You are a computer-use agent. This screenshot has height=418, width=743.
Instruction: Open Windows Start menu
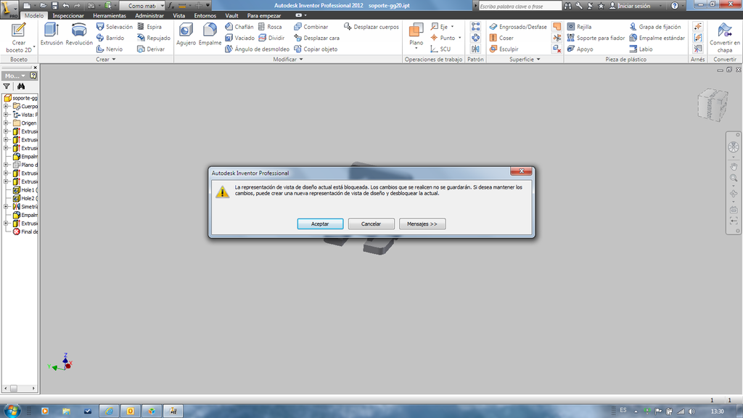click(12, 411)
